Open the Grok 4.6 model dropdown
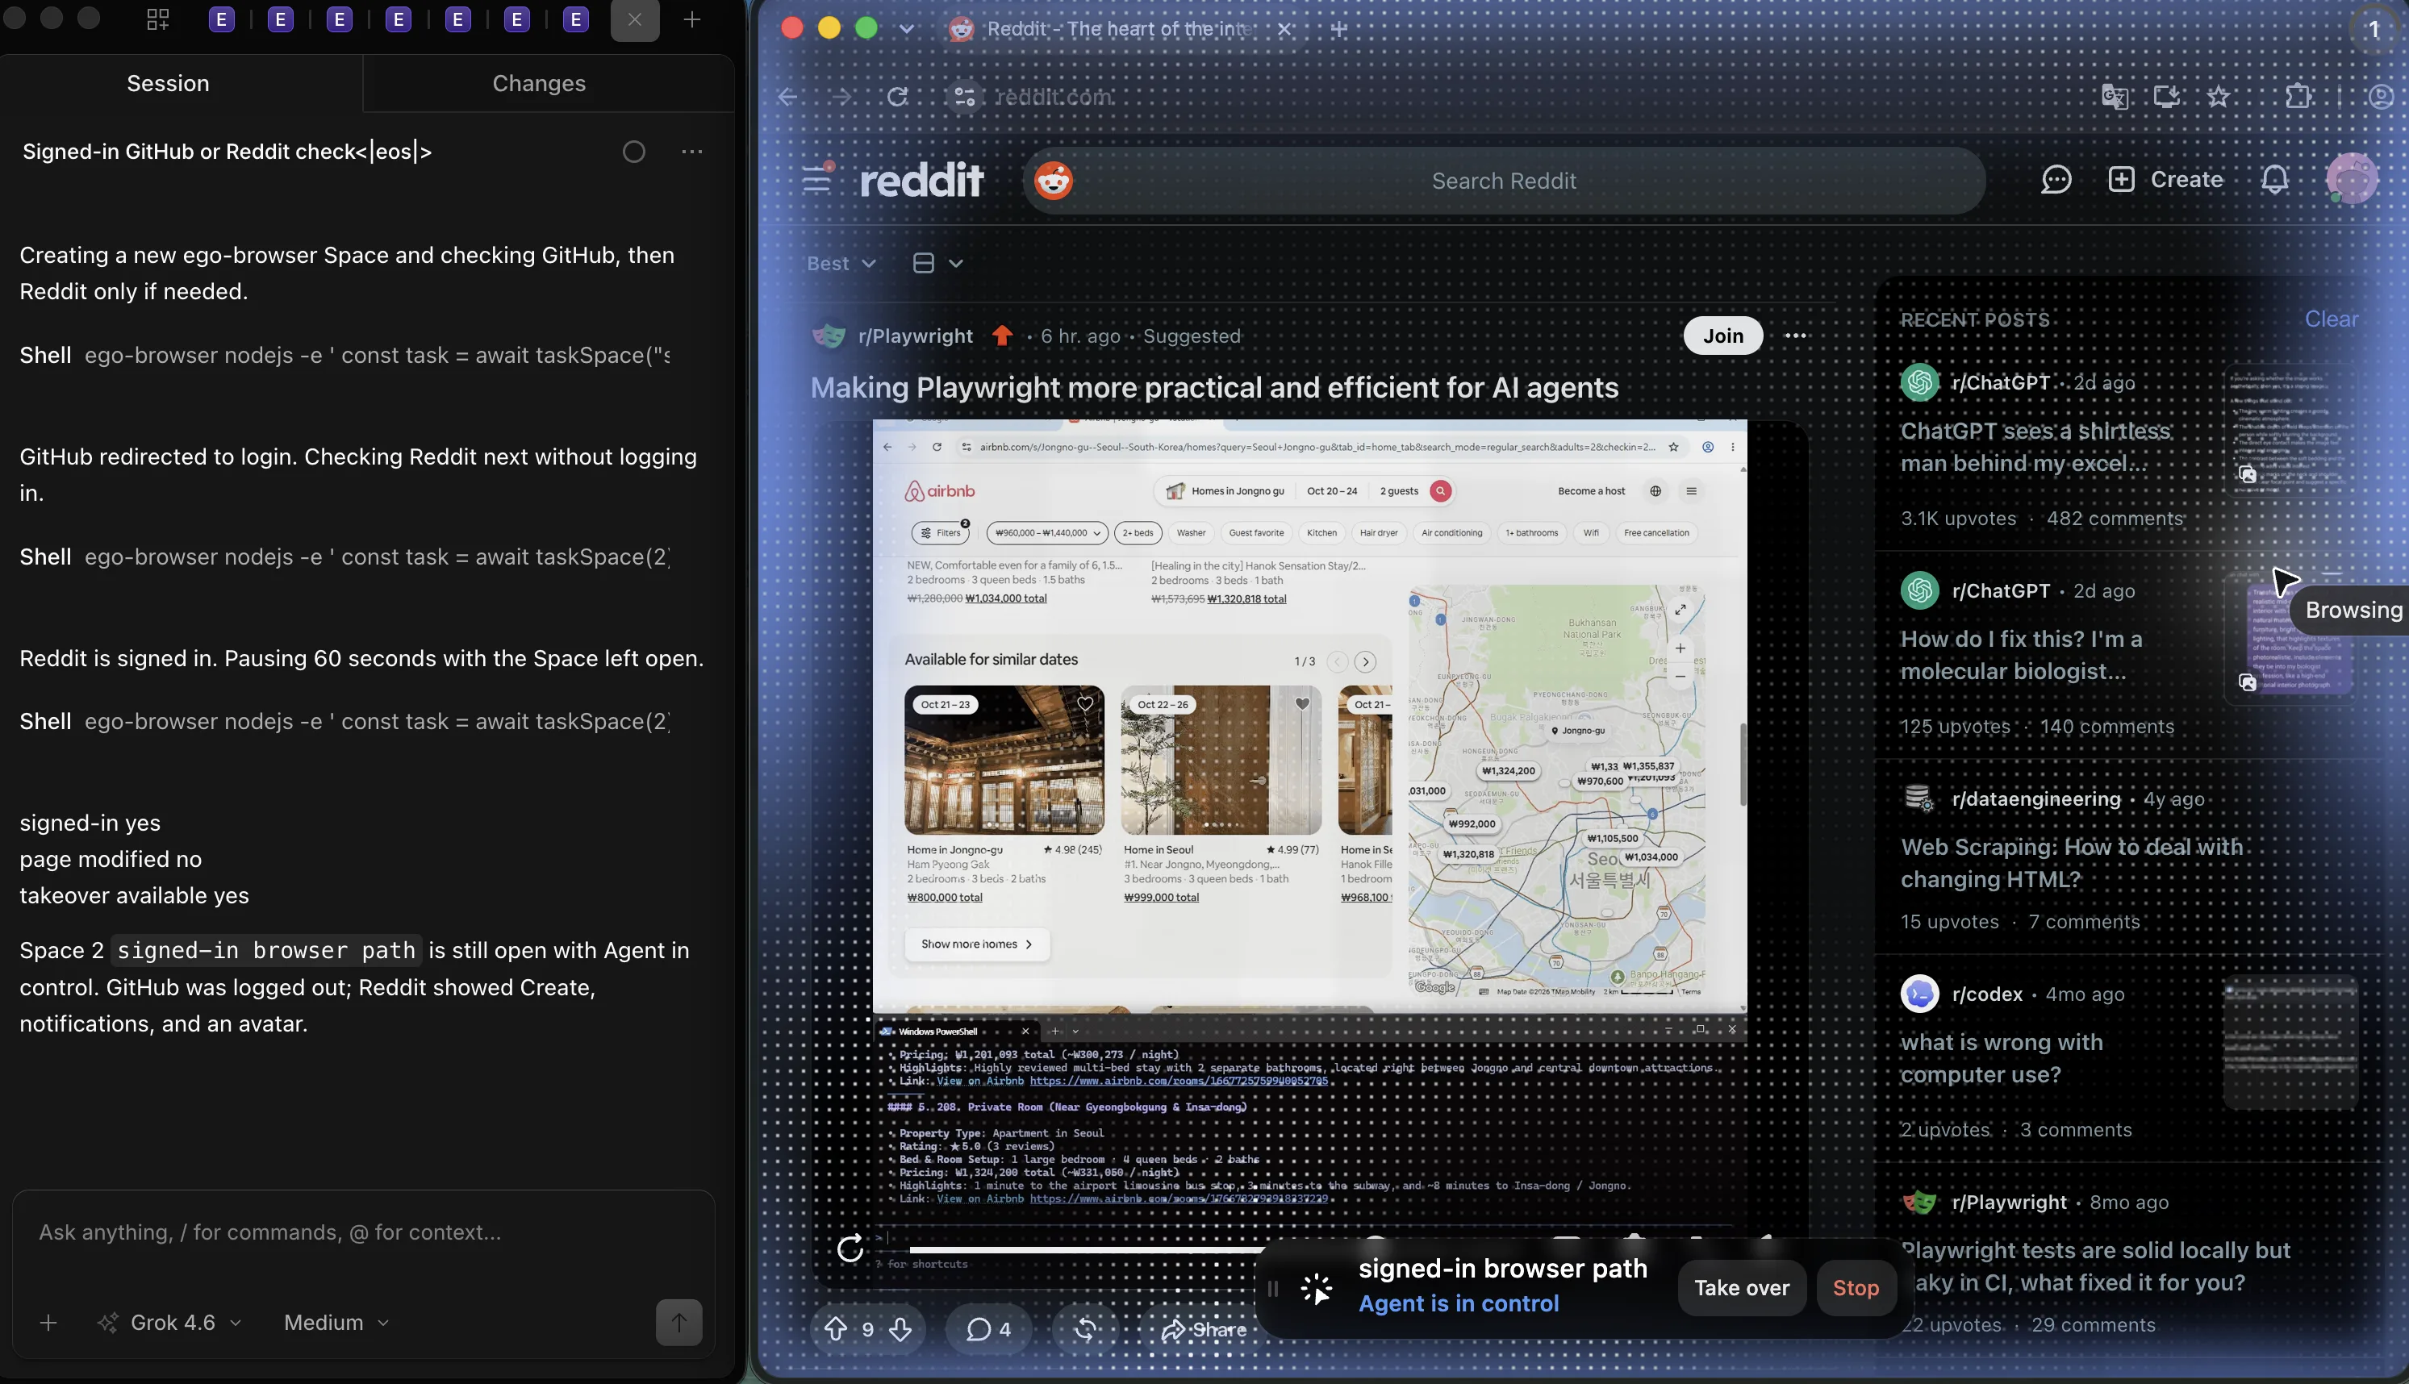The image size is (2409, 1384). point(171,1322)
